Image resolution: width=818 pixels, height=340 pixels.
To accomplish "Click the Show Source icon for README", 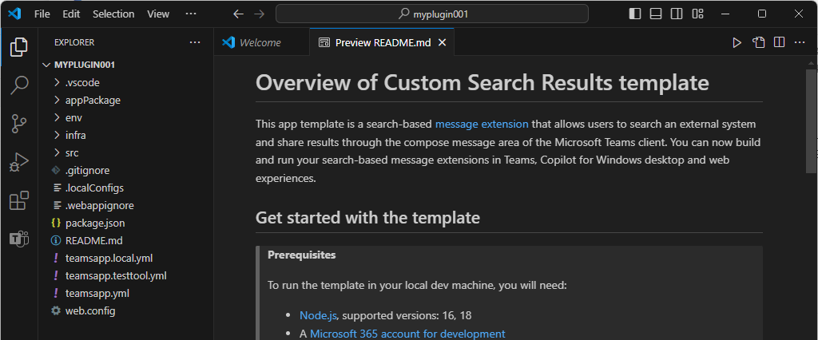I will pos(758,43).
